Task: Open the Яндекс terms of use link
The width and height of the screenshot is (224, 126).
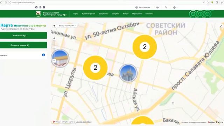Action: tap(195, 122)
